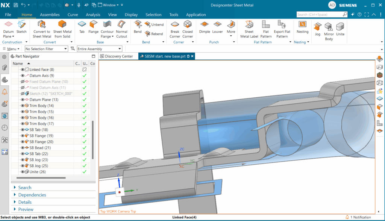Switch to the Analysis ribbon tab

pos(93,15)
